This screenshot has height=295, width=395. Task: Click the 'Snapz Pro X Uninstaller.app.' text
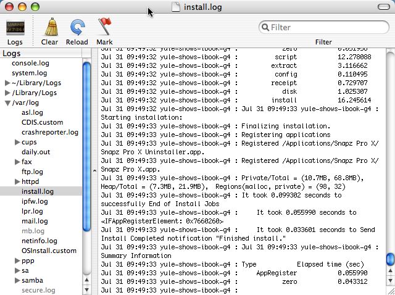tap(152, 152)
